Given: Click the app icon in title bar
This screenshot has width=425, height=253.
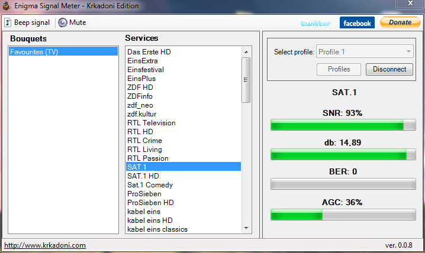Looking at the screenshot, I should point(7,6).
